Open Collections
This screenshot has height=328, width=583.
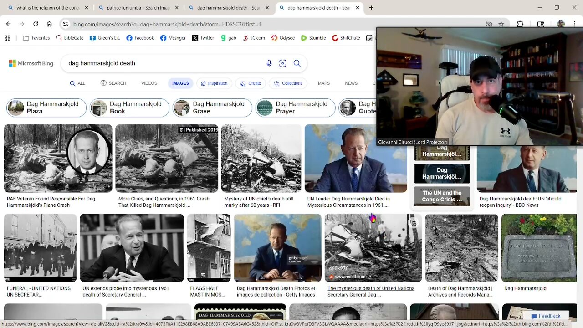(288, 83)
